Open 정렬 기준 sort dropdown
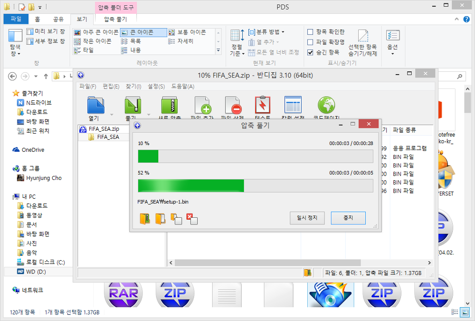This screenshot has width=475, height=321. tap(237, 42)
